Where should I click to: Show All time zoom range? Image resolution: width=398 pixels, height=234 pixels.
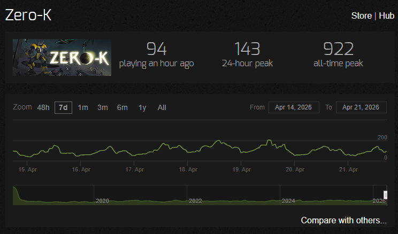coord(162,107)
